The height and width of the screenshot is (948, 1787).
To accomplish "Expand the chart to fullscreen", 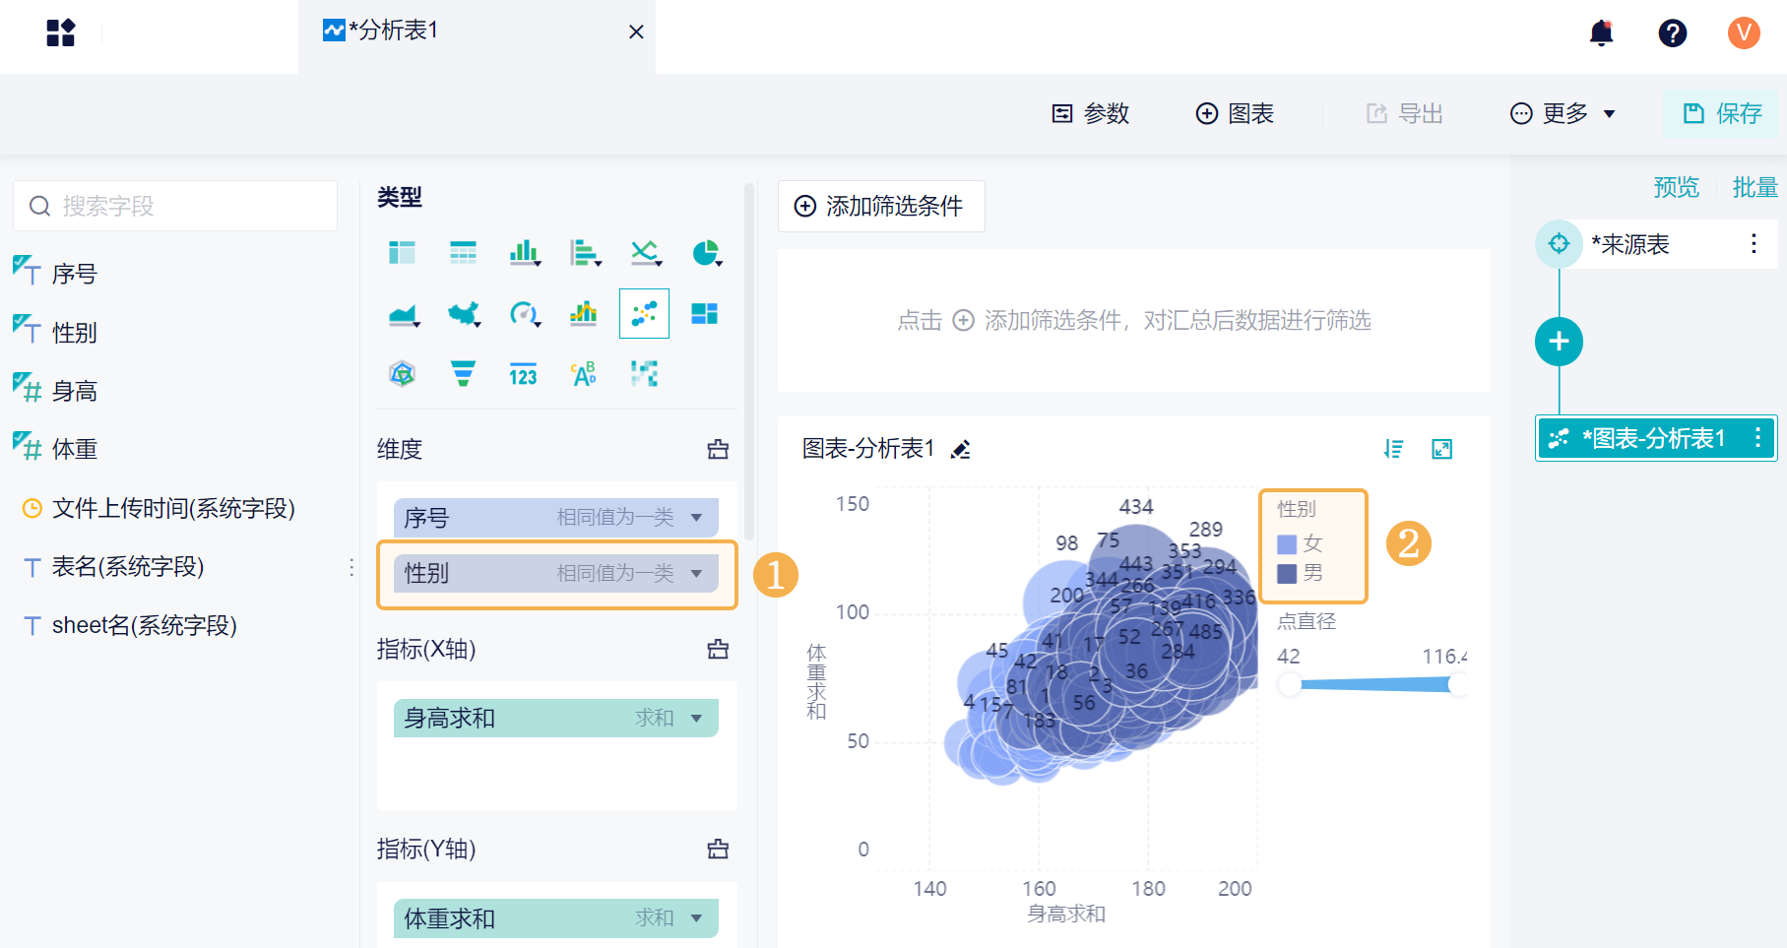I will pos(1441,449).
